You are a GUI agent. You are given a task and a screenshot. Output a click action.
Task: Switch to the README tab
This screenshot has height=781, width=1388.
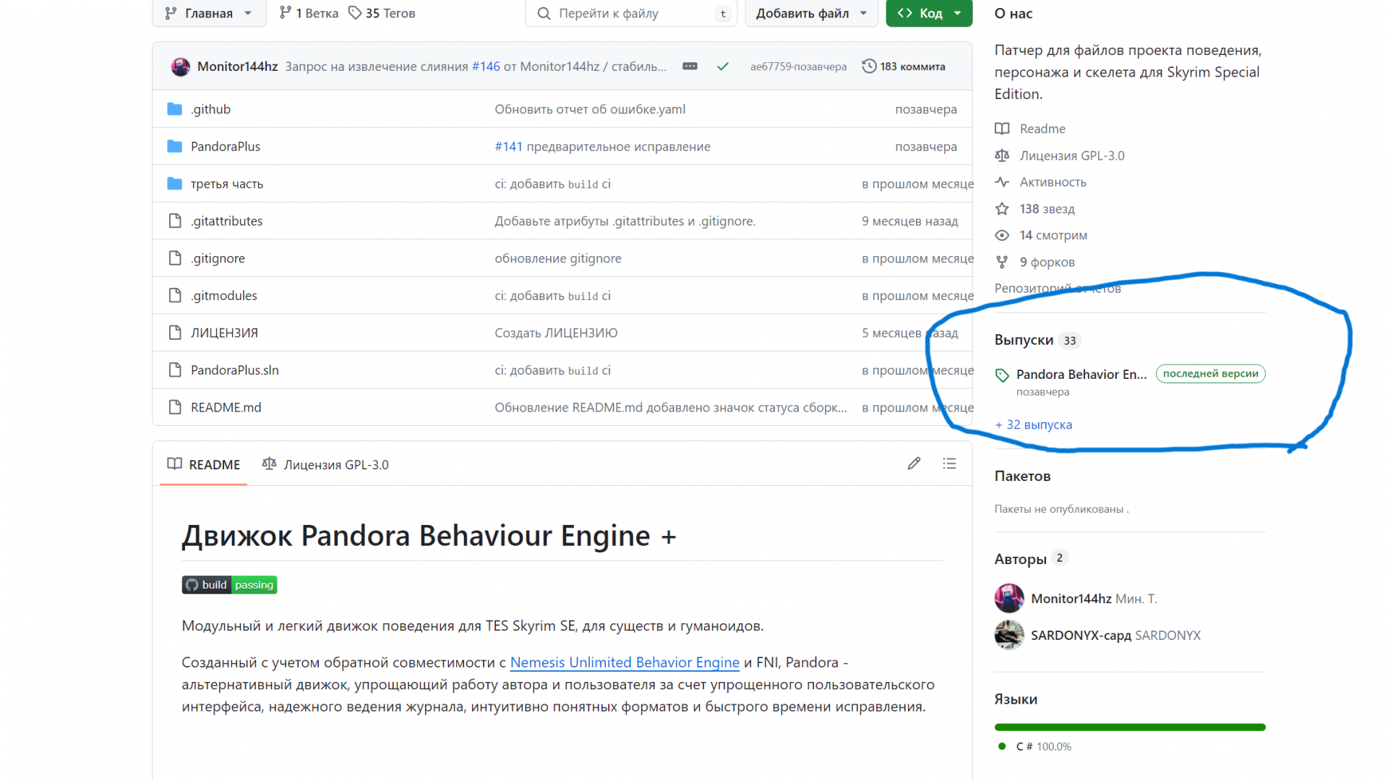[204, 464]
